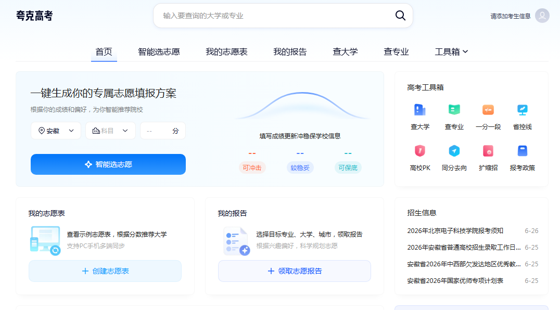Open 查大学 tool icon in 高考工具箱
Screen dimensions: 560x310
[x=420, y=110]
